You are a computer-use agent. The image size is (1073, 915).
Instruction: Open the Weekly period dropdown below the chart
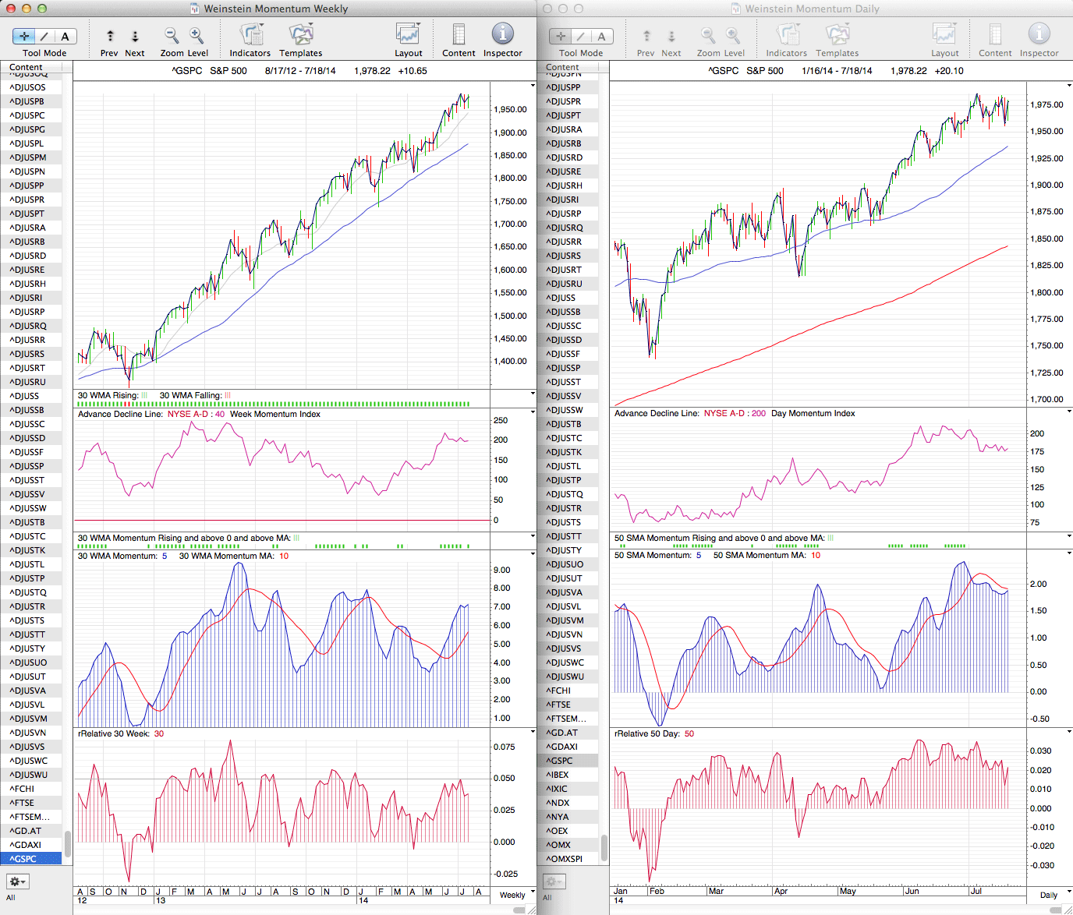[x=515, y=894]
